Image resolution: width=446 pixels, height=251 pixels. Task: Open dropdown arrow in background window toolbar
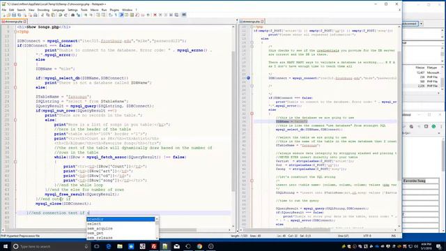click(x=421, y=24)
